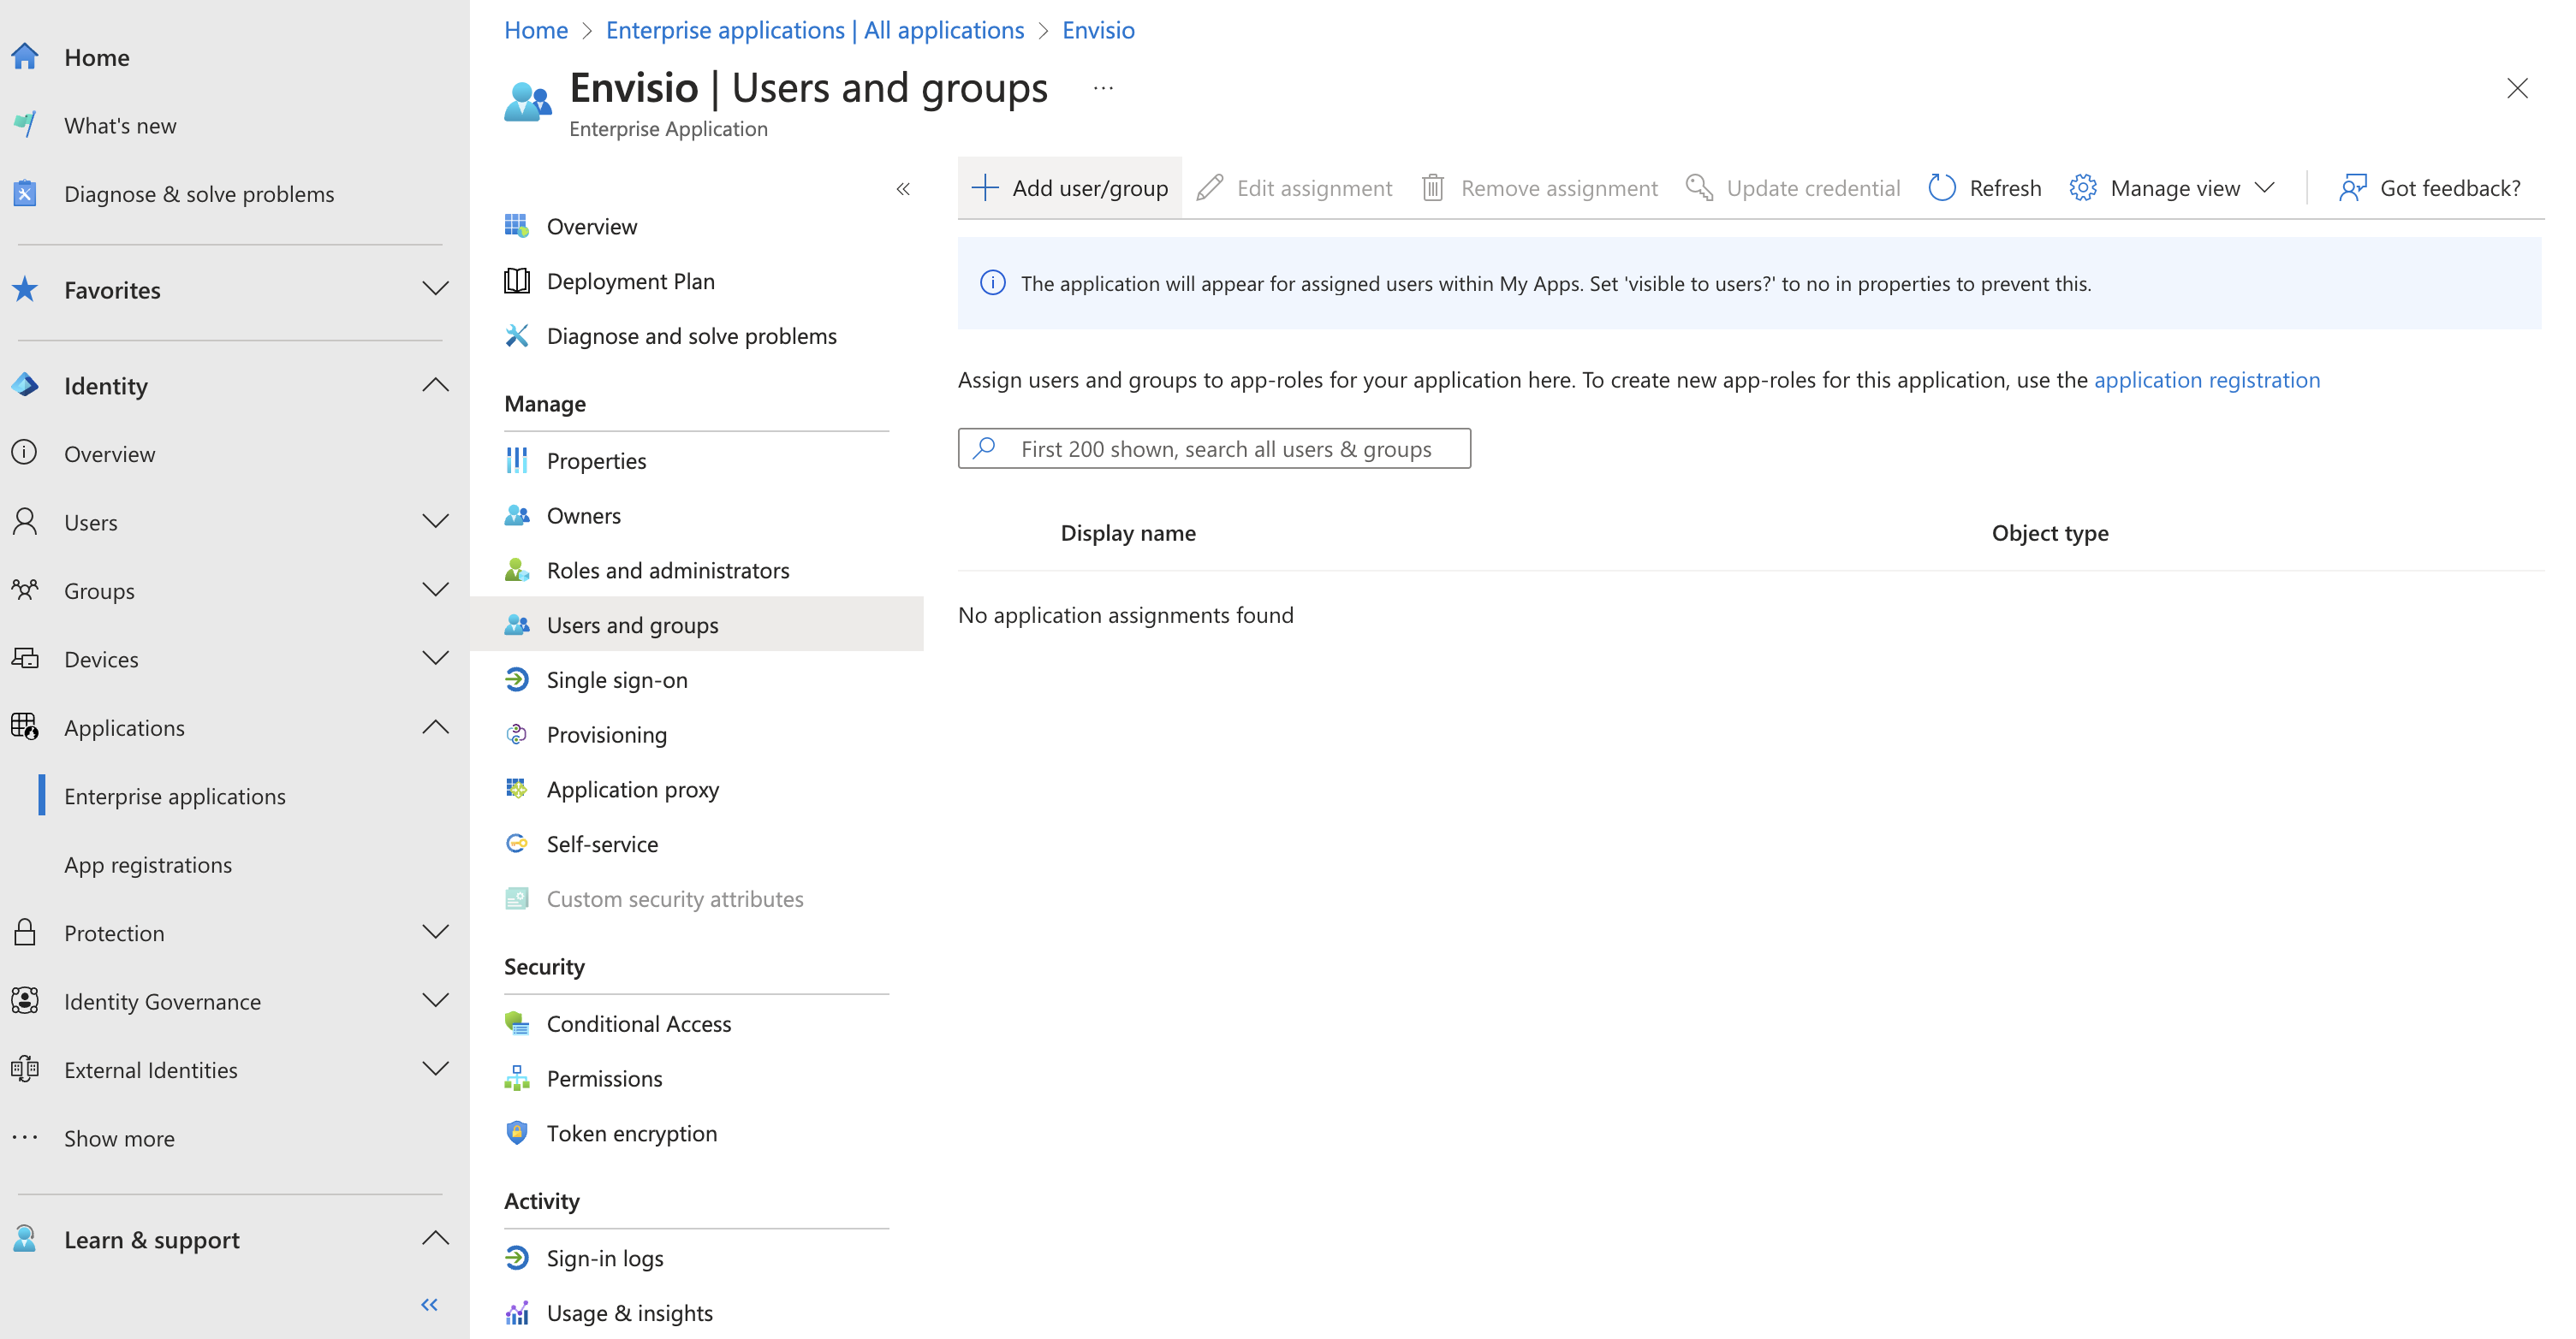Viewport: 2576px width, 1339px height.
Task: Click the Envisio application menu Overview icon
Action: point(517,226)
